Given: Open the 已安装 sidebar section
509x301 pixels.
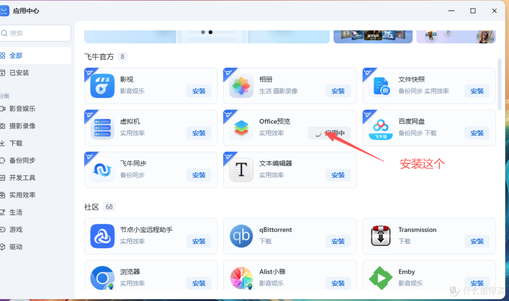Looking at the screenshot, I should point(35,73).
